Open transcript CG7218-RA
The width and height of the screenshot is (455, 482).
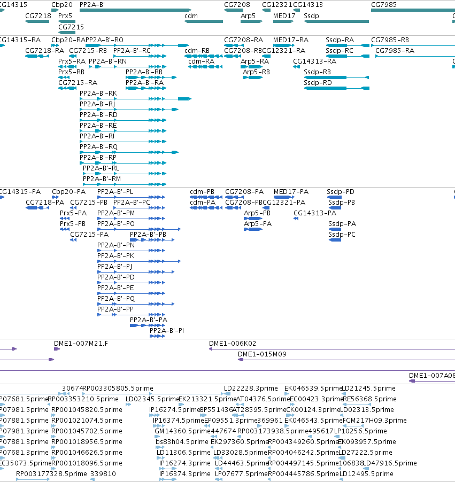44,50
